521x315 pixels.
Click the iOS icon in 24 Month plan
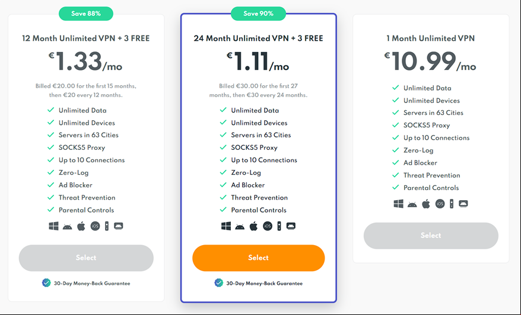coord(268,226)
